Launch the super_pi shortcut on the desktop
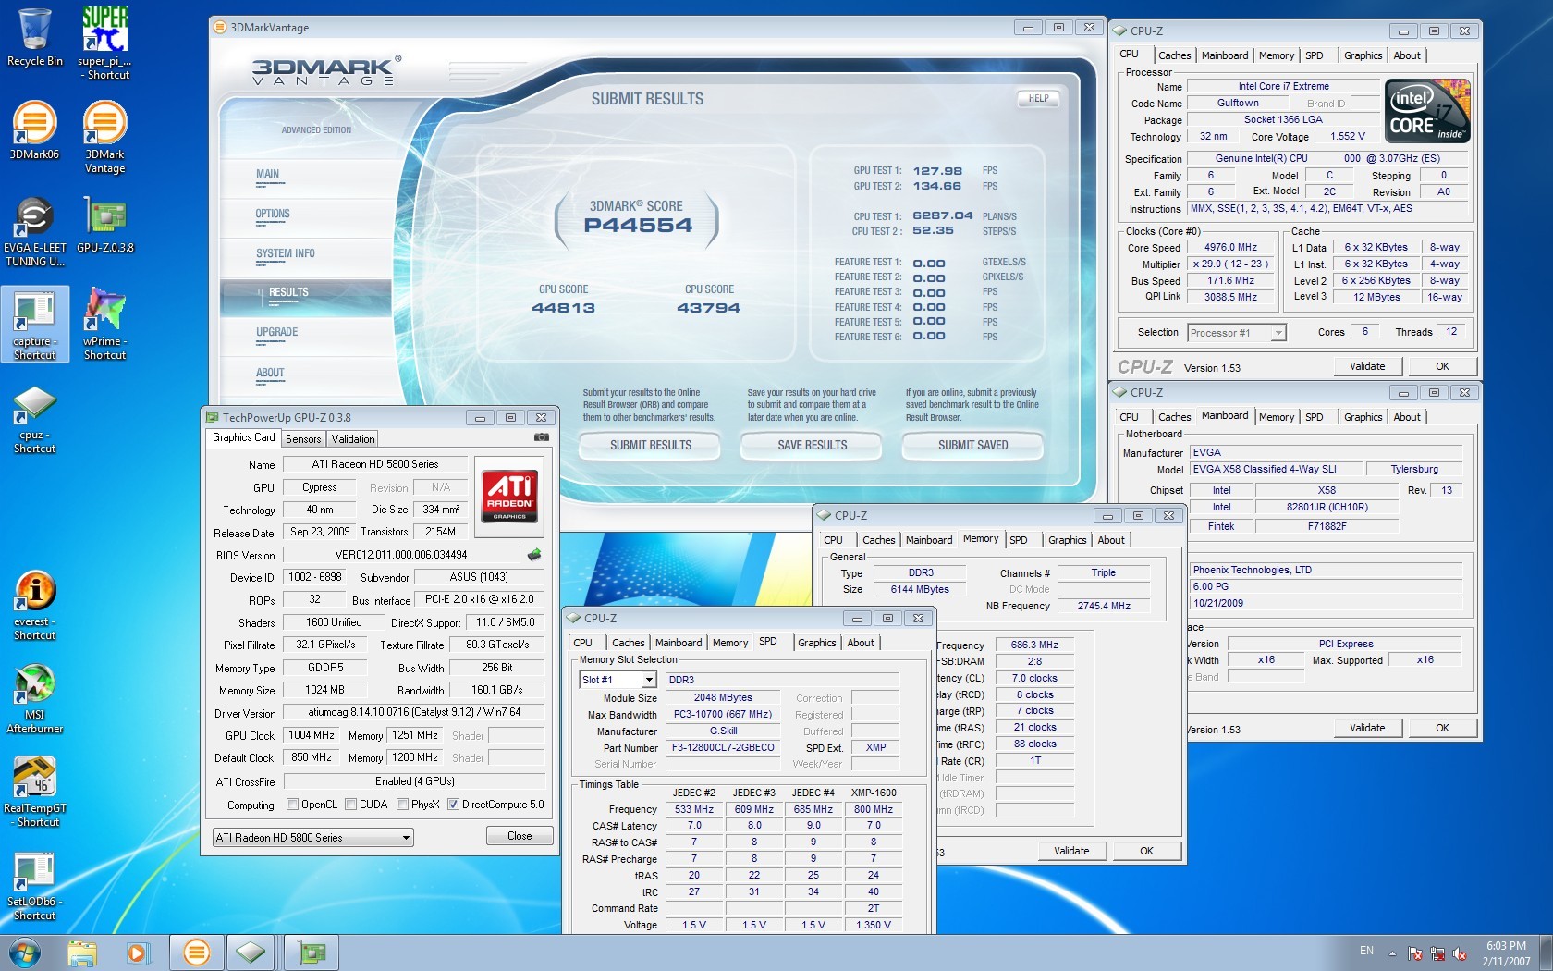The width and height of the screenshot is (1553, 971). coord(104,43)
